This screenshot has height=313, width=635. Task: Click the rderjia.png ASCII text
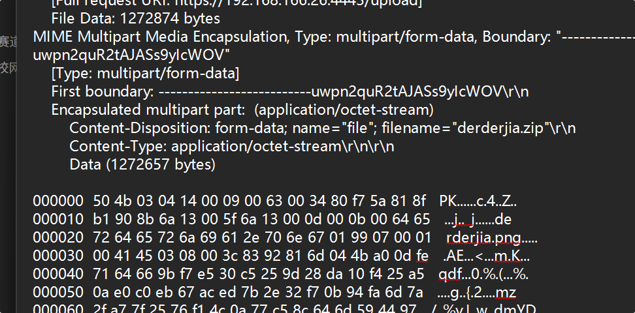pyautogui.click(x=483, y=238)
